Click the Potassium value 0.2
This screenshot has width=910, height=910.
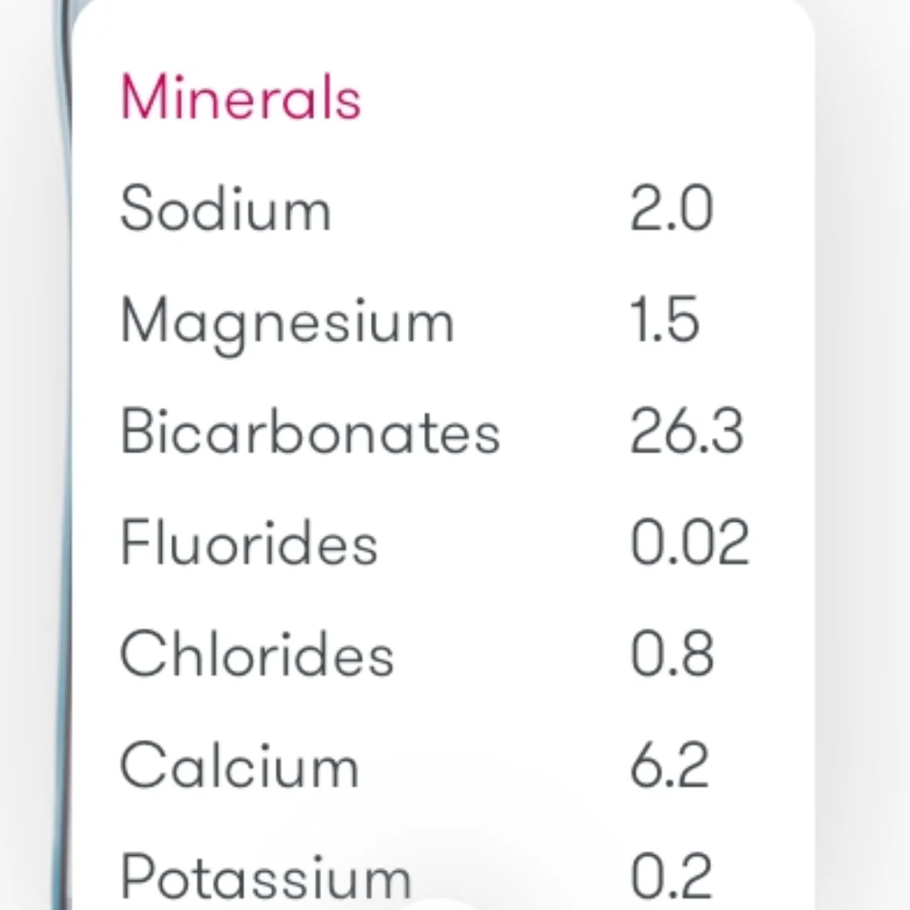pos(671,876)
